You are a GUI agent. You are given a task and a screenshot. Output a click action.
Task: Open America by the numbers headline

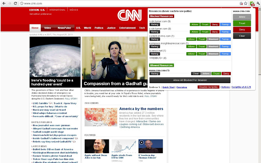click(141, 109)
